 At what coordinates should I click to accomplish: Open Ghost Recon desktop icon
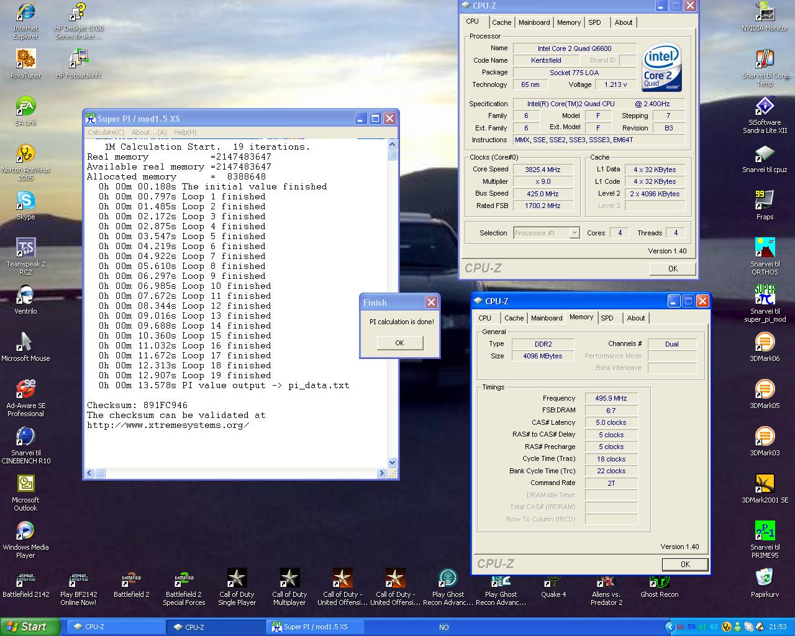coord(659,584)
